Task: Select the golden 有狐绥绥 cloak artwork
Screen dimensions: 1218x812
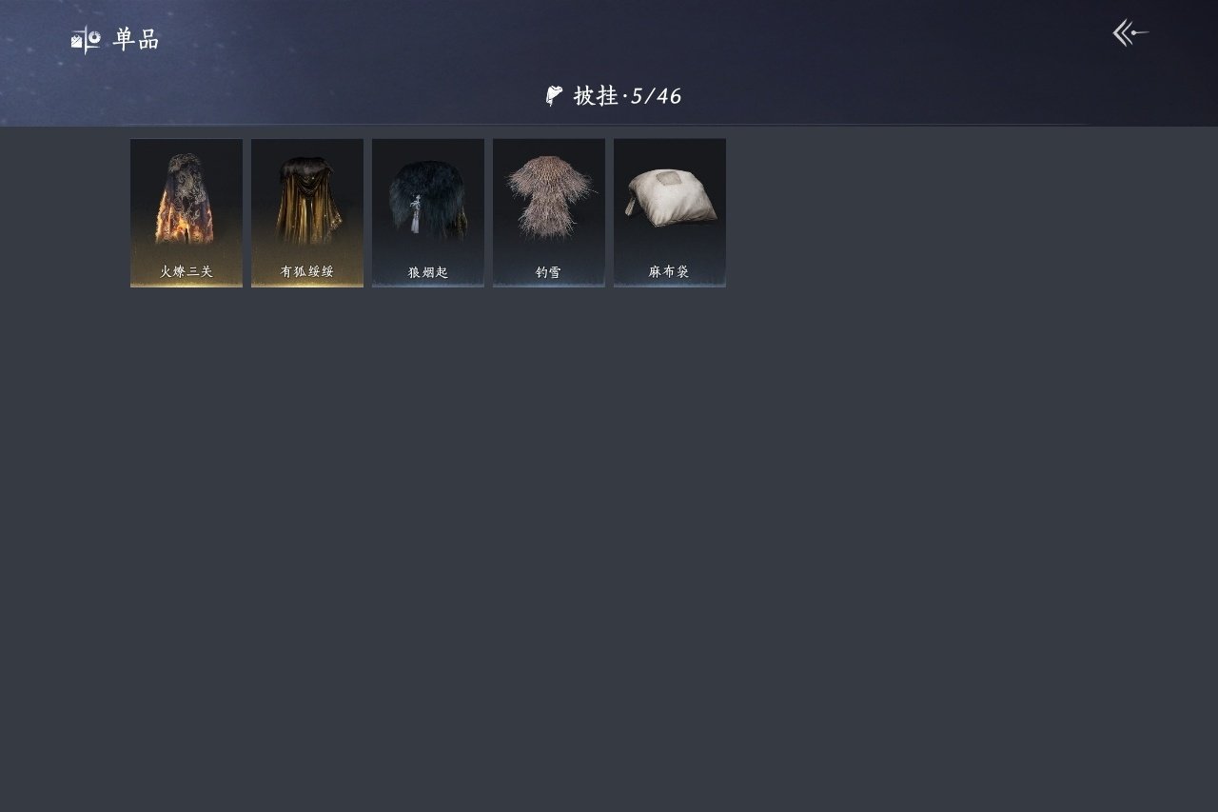Action: pos(306,200)
